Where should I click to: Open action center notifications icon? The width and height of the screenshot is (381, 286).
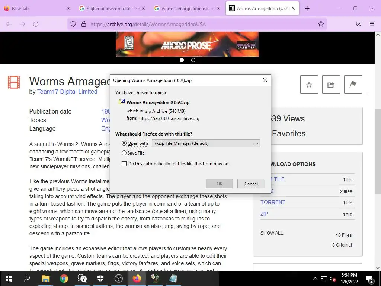coord(369,279)
